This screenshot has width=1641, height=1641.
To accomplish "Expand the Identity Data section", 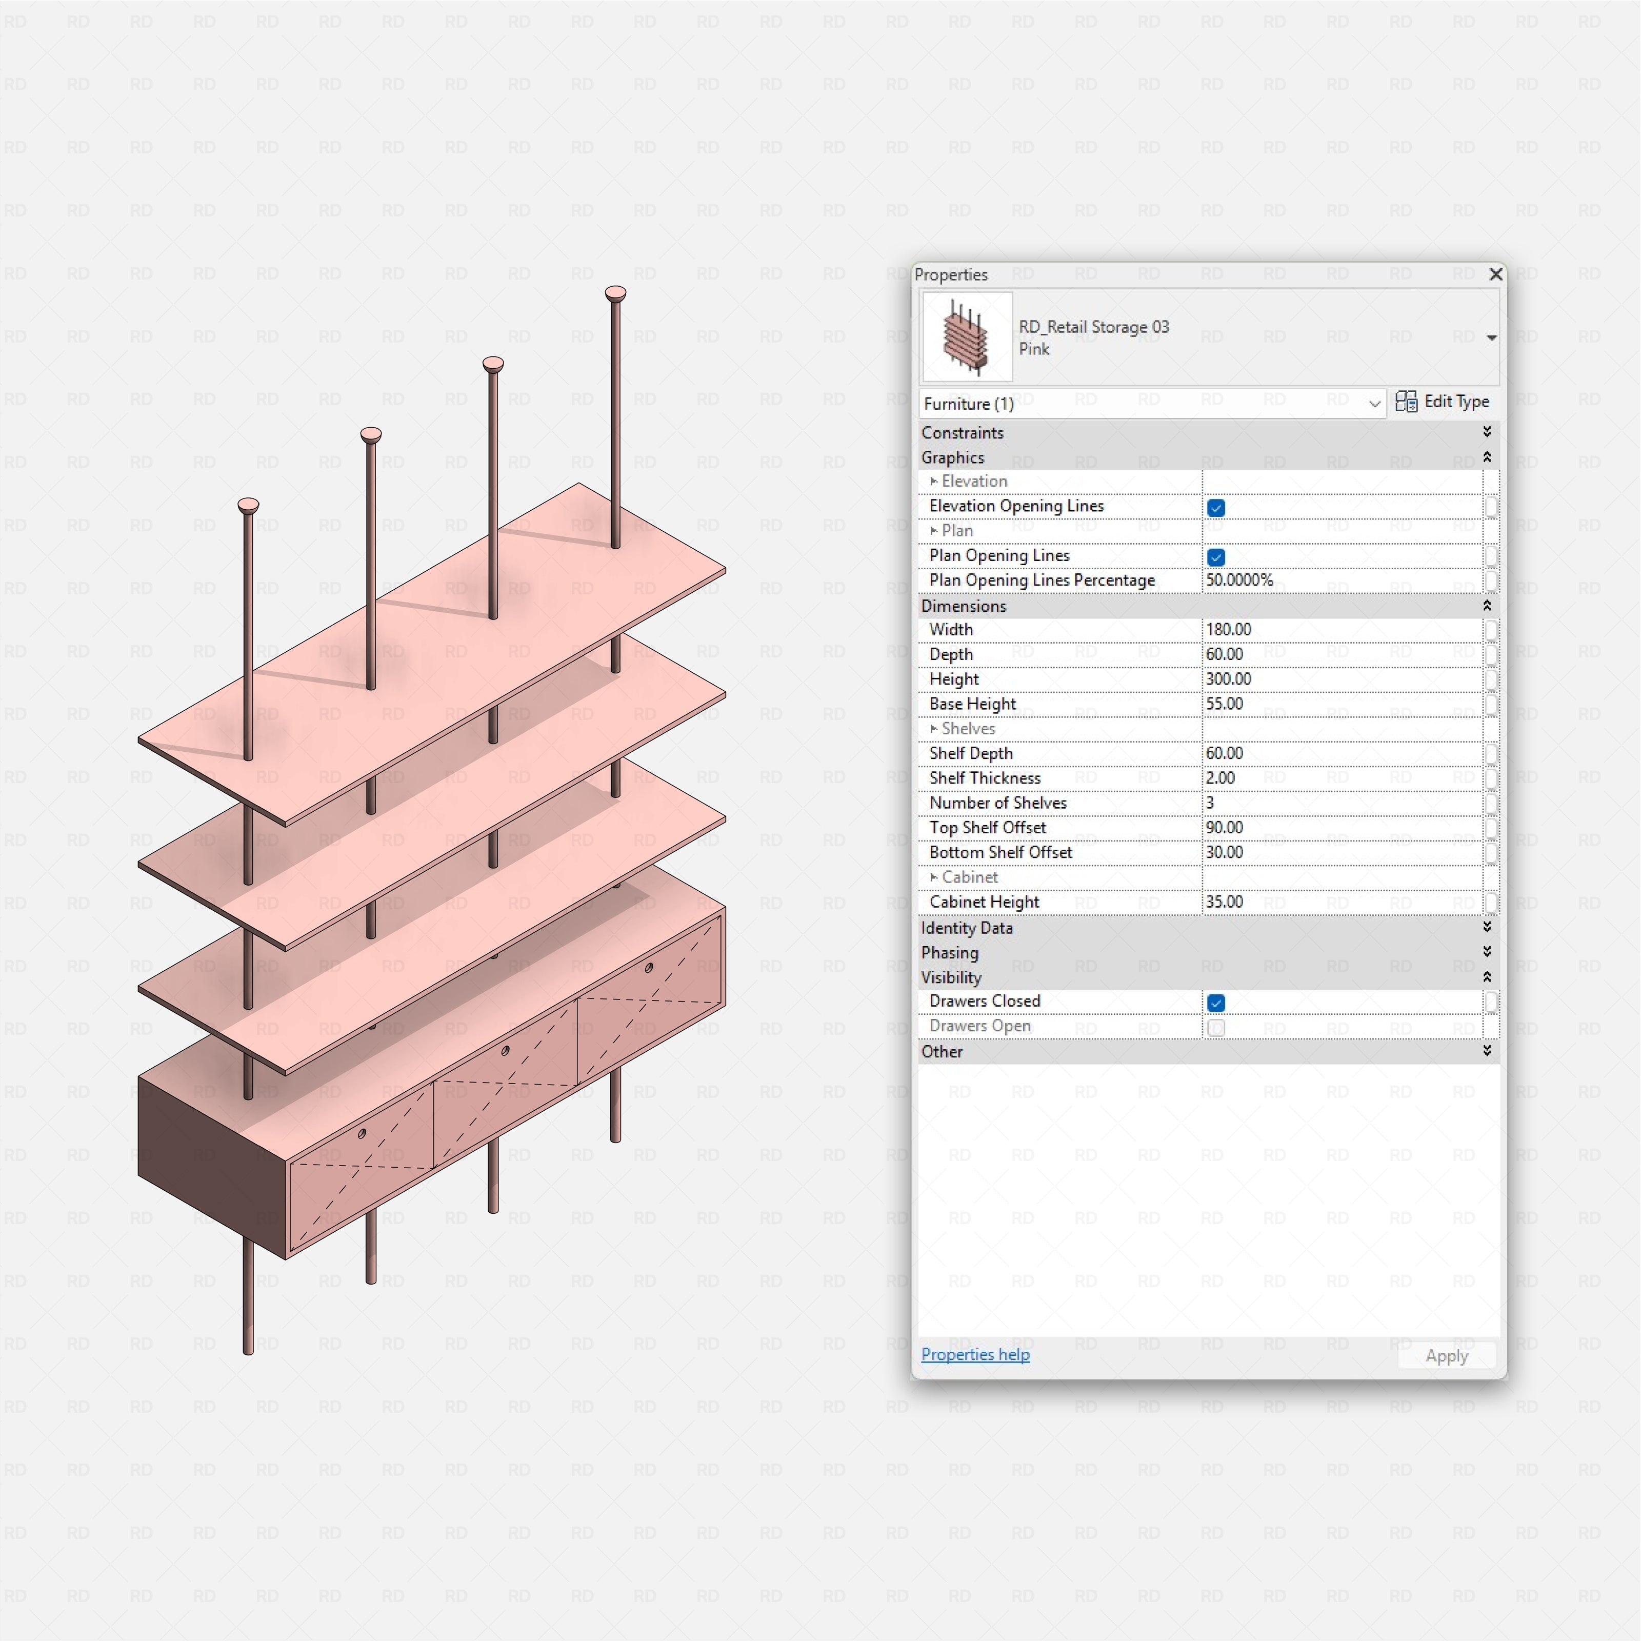I will click(x=1487, y=927).
